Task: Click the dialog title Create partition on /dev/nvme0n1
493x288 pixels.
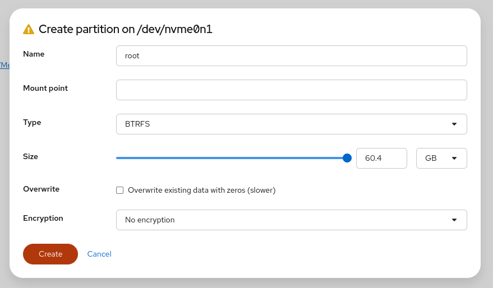Action: 126,29
